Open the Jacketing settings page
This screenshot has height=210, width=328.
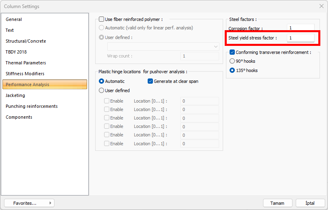(x=15, y=95)
